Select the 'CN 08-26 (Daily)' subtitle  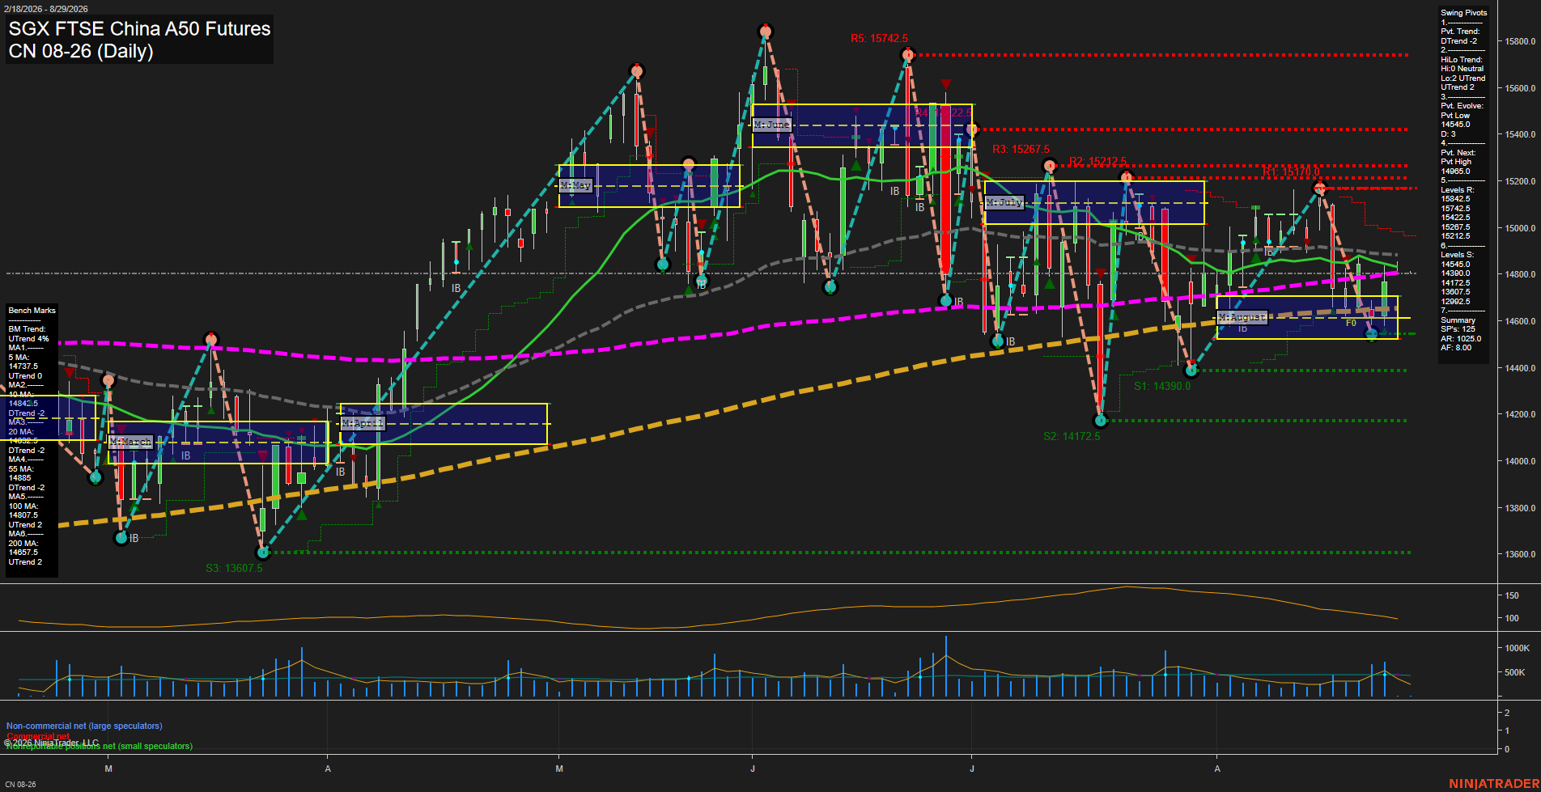tap(81, 51)
